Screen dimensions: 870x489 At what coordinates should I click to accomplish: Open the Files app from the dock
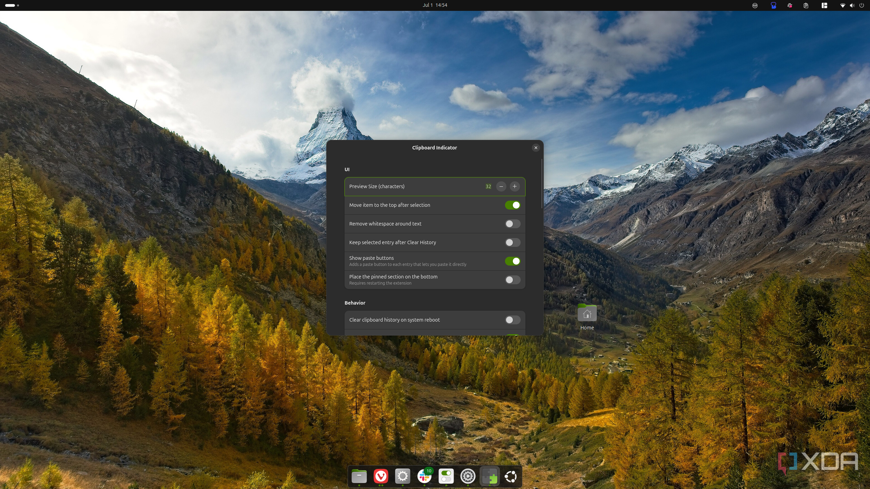[359, 476]
